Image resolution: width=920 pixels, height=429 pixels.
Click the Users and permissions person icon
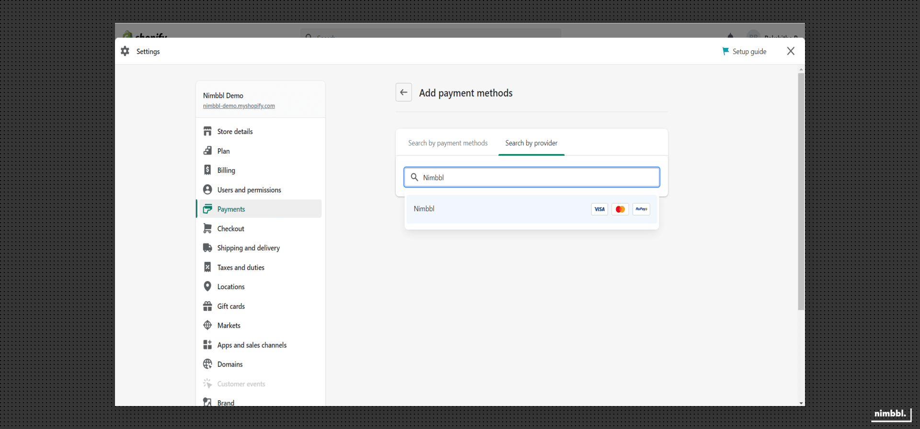coord(207,190)
